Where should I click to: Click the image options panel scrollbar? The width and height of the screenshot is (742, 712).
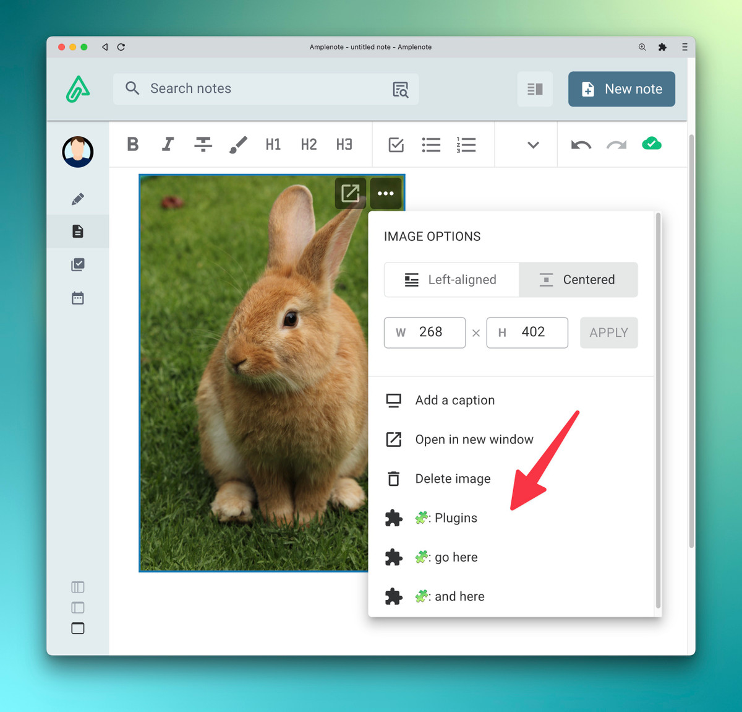point(658,409)
